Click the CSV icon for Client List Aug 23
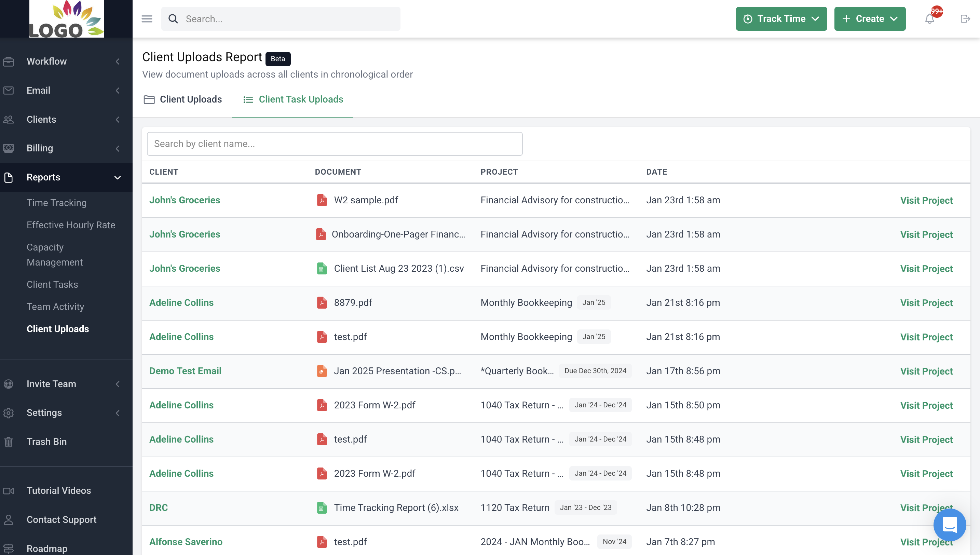Image resolution: width=980 pixels, height=555 pixels. coord(322,268)
